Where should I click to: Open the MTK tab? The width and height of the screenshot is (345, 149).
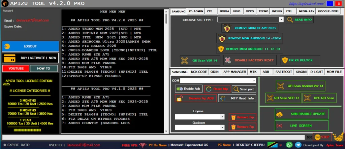point(253,72)
